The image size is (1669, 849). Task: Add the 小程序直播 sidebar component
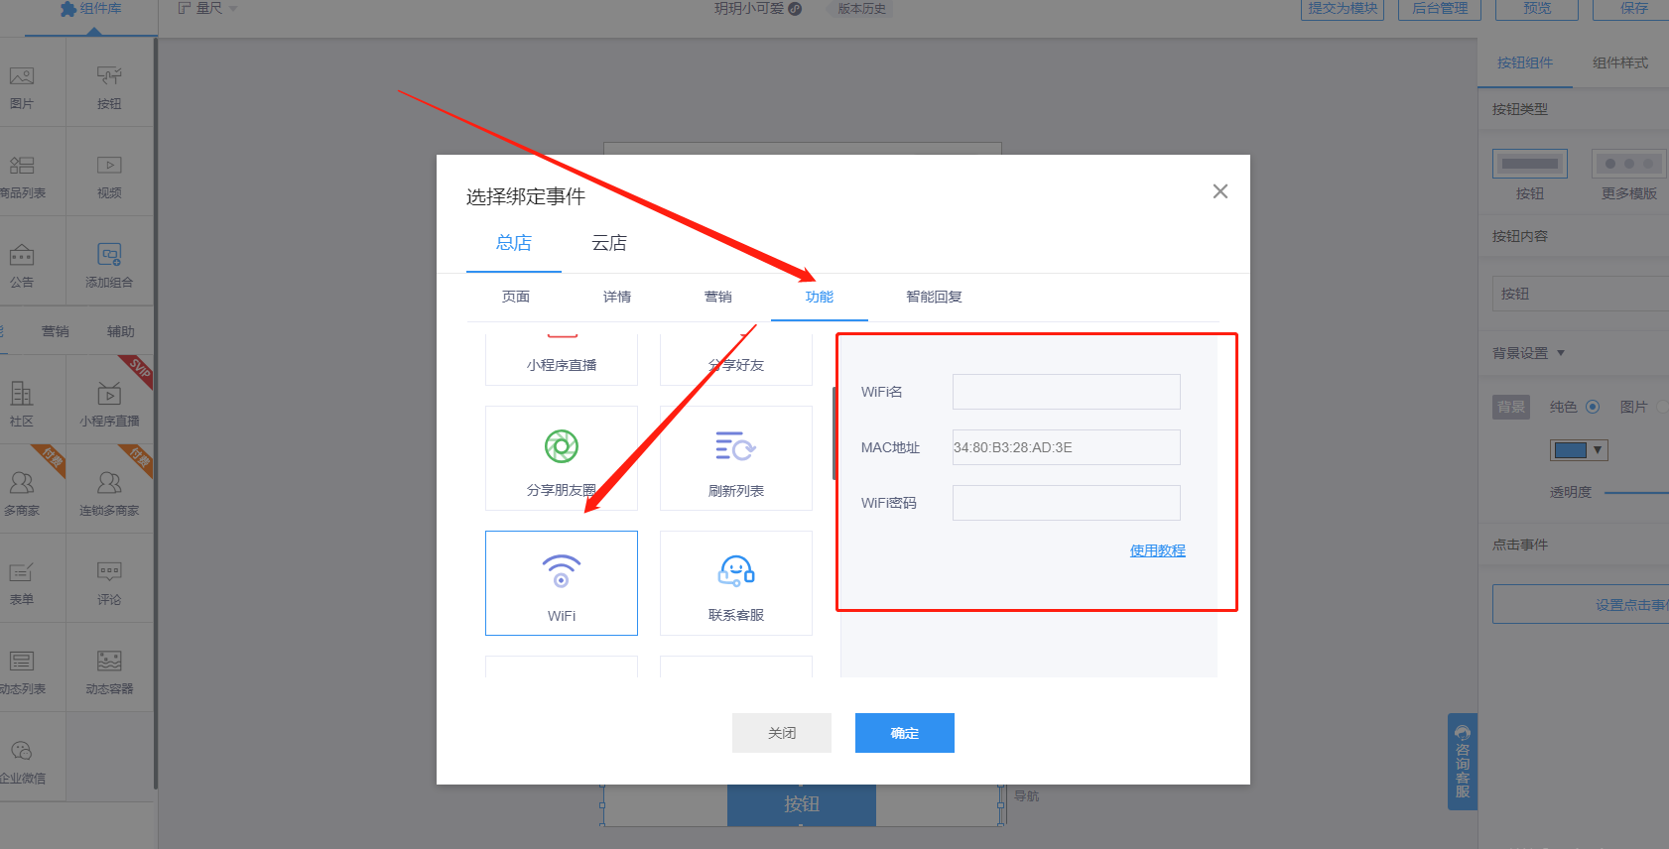tap(109, 404)
